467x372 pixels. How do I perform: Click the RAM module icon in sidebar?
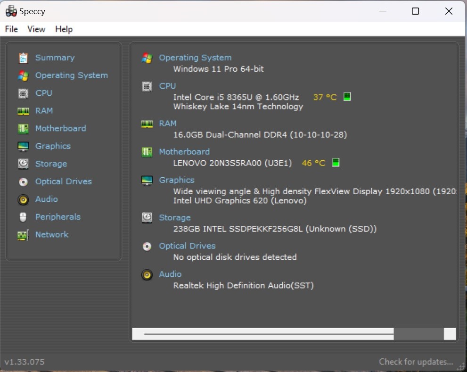(23, 111)
